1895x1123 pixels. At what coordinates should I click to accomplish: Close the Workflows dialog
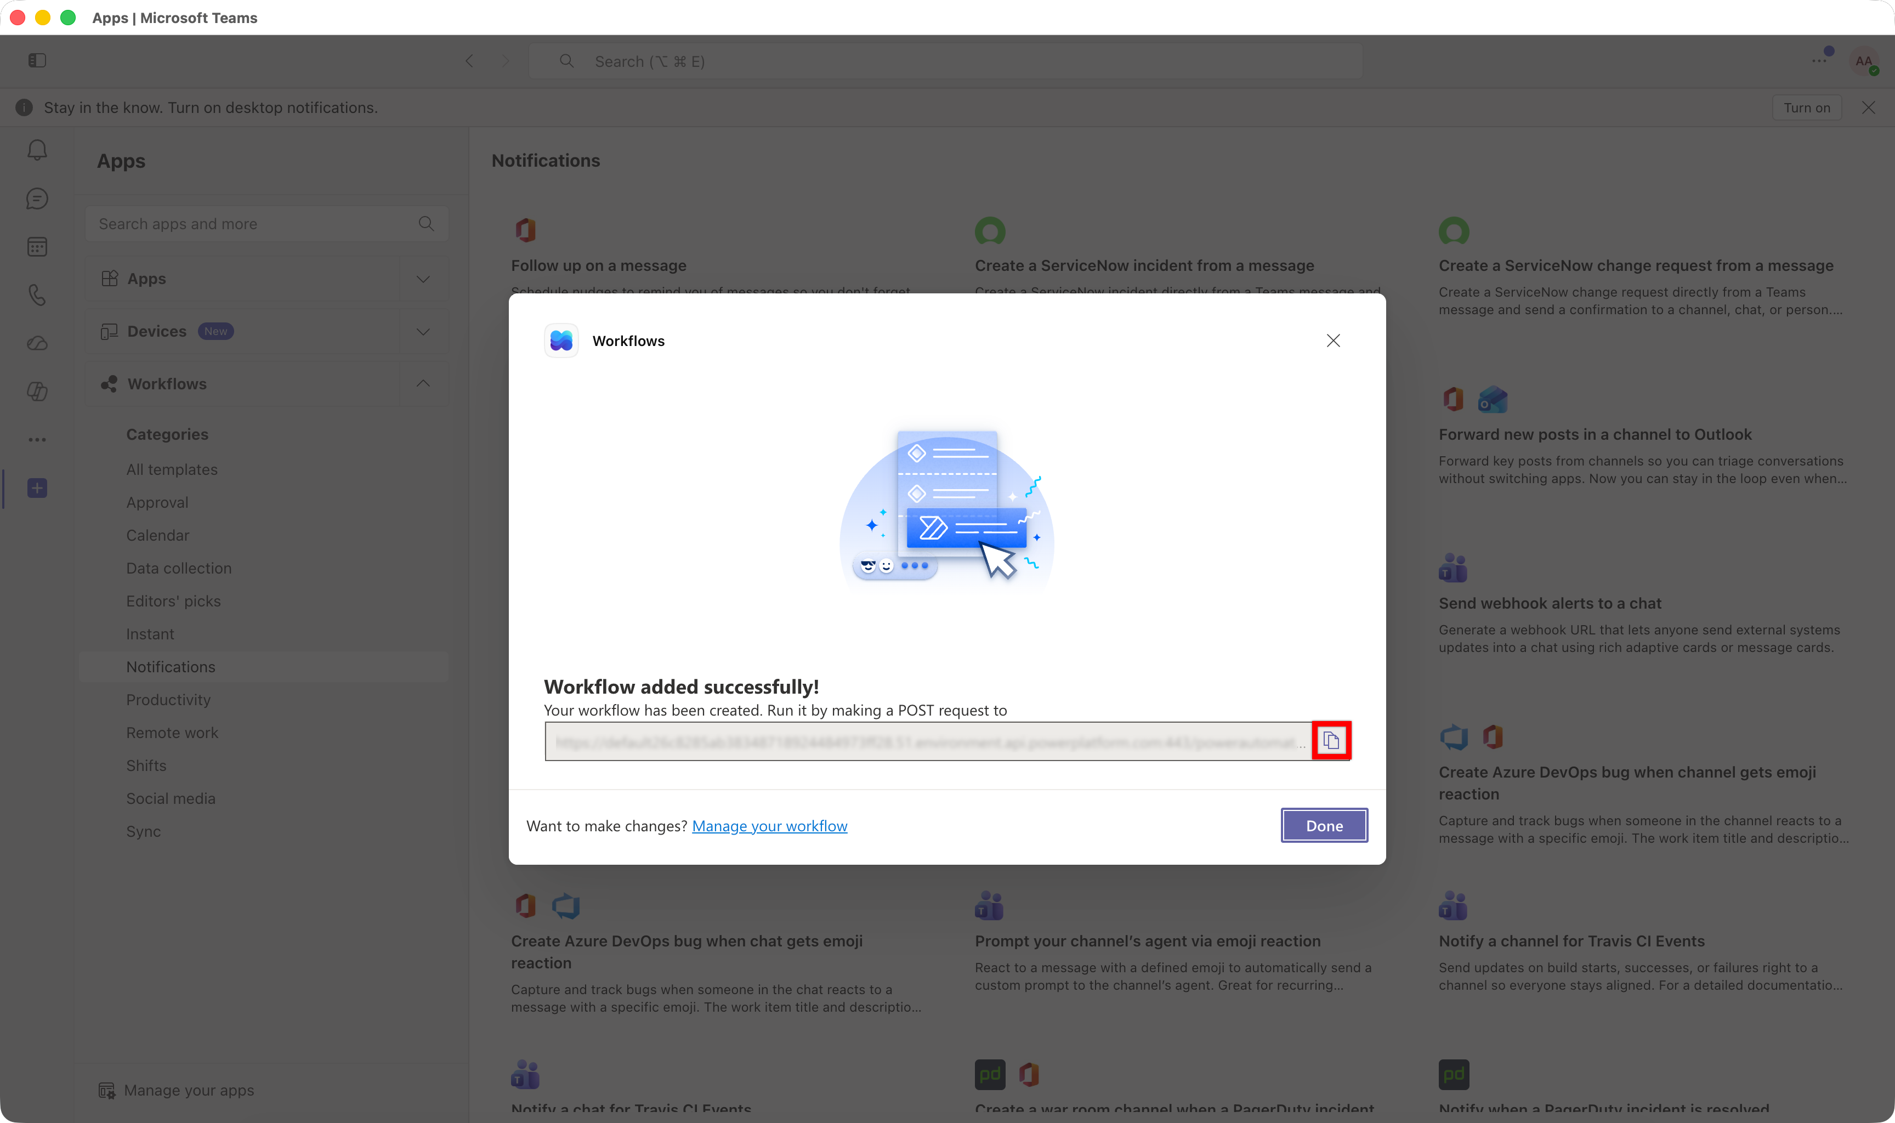tap(1333, 341)
